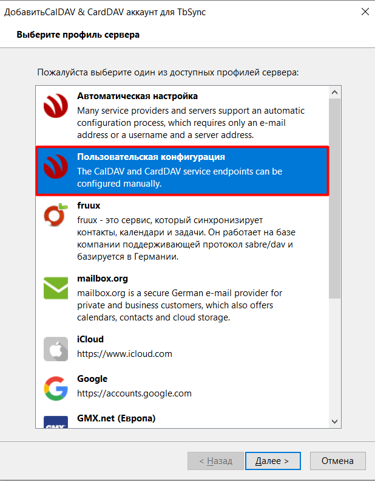Choose the accounts.google.com profile line

click(x=134, y=393)
